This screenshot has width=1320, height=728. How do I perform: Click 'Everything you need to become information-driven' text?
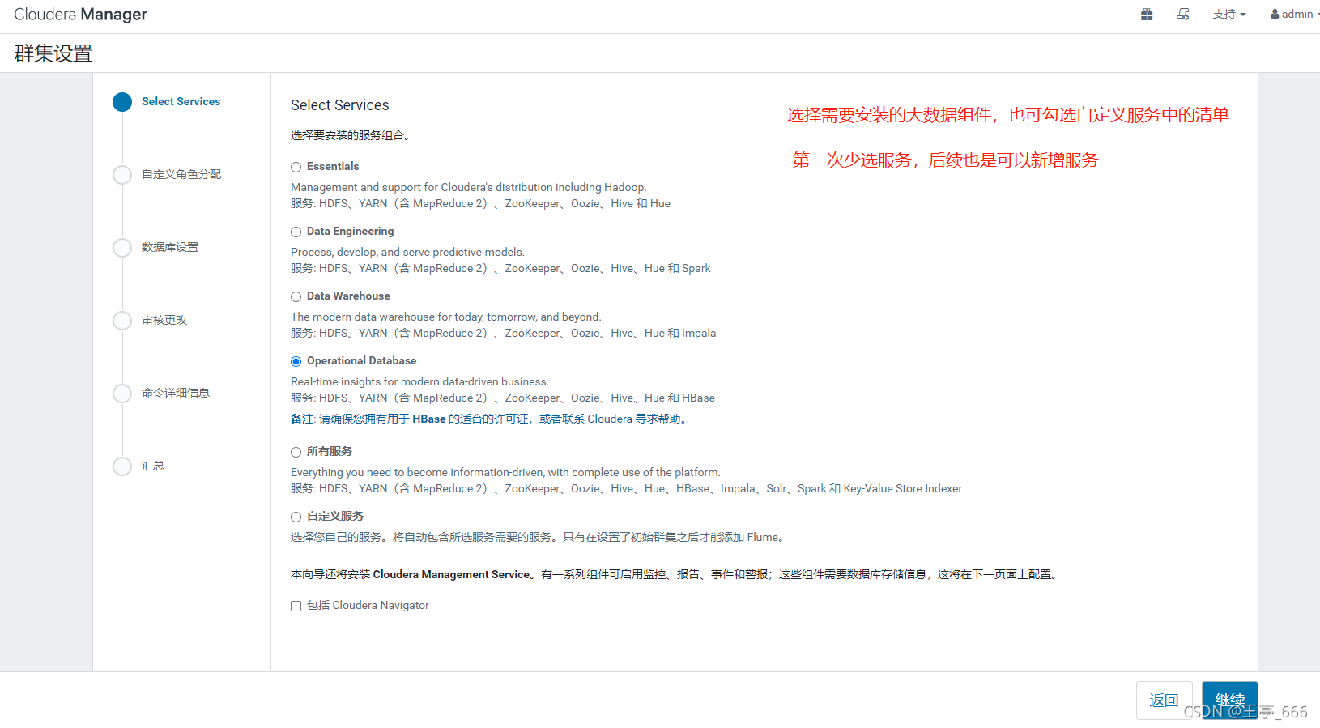click(x=505, y=472)
